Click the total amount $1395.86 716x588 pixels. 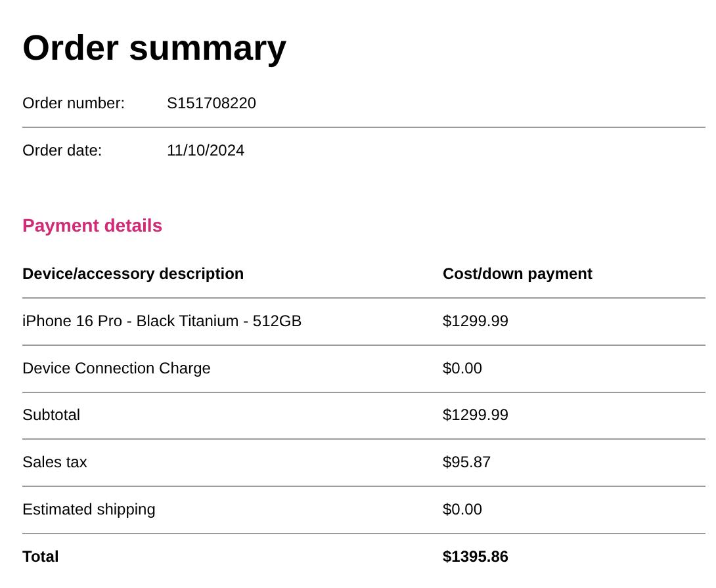click(476, 557)
